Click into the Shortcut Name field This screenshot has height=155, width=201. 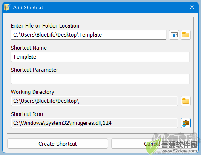coord(100,57)
